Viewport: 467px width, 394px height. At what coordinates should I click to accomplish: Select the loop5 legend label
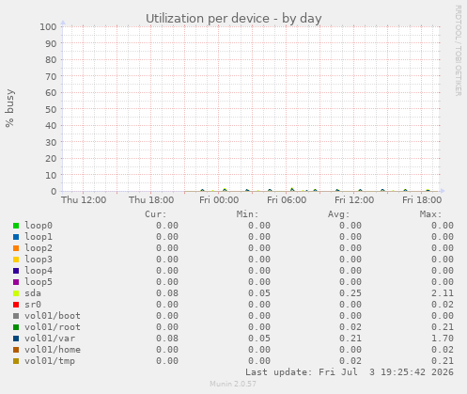[39, 282]
